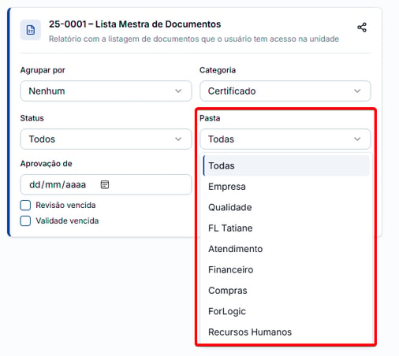Expand the Agrupar por dropdown
This screenshot has height=356, width=399.
(x=106, y=91)
